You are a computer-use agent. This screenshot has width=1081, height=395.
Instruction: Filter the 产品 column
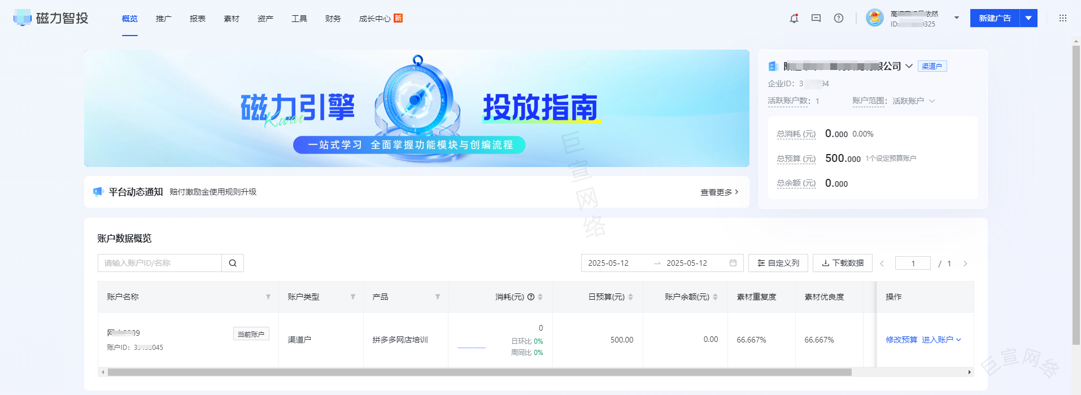(x=438, y=297)
